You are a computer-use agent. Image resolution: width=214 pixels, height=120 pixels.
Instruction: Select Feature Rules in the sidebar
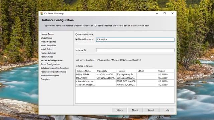[47, 57]
